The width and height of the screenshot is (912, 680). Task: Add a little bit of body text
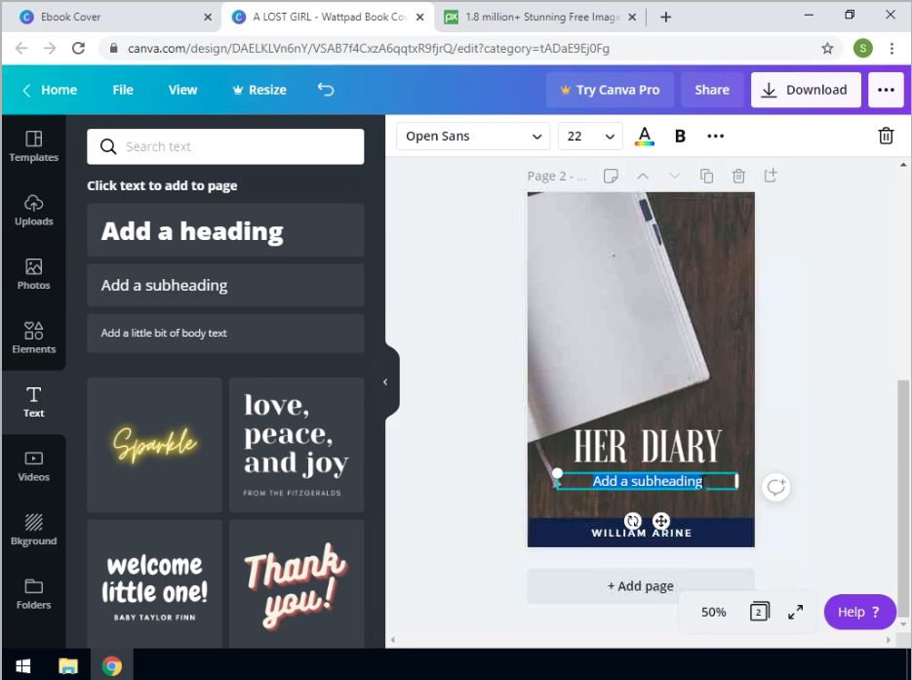225,333
